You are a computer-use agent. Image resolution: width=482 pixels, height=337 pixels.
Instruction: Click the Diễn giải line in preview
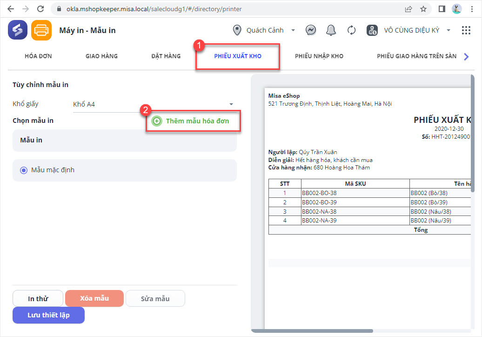(320, 160)
